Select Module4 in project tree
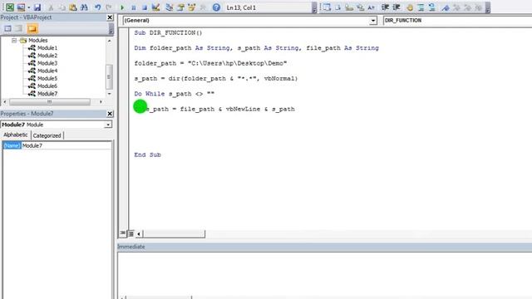 click(47, 71)
